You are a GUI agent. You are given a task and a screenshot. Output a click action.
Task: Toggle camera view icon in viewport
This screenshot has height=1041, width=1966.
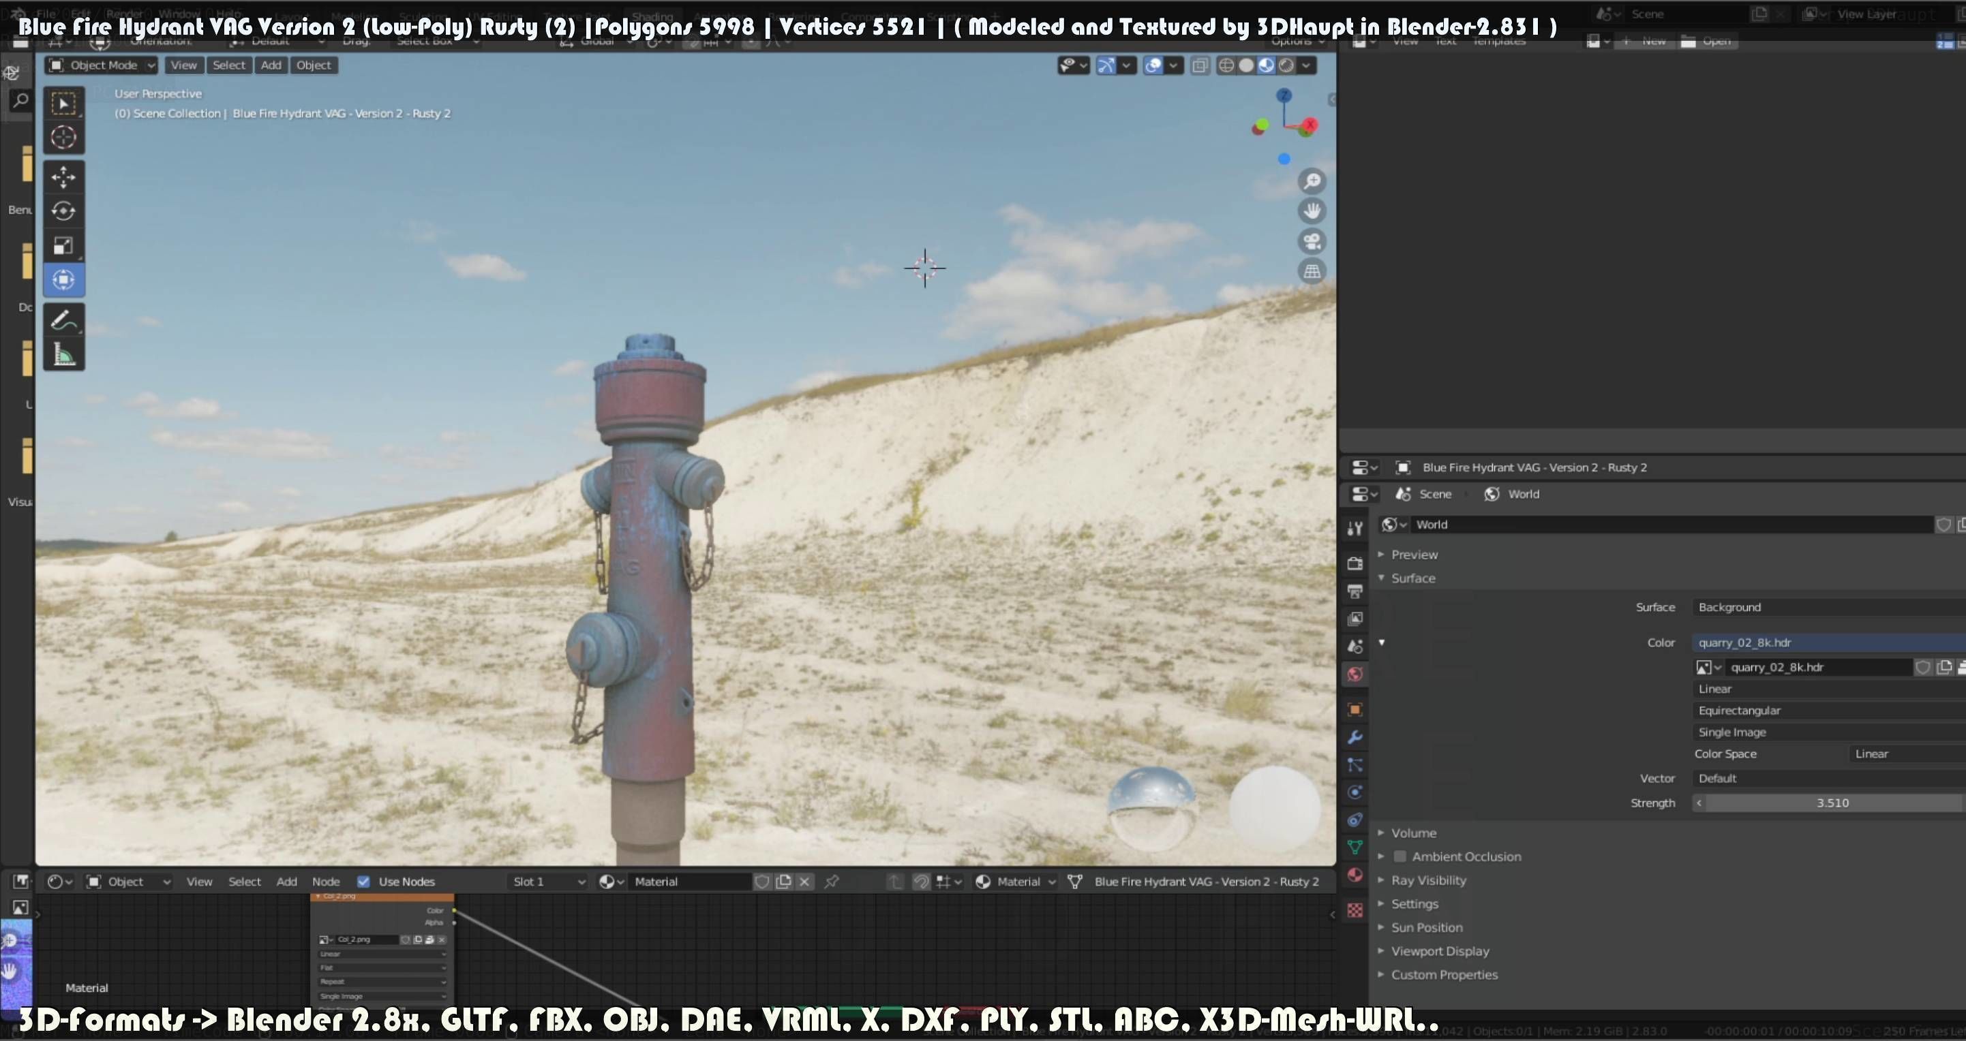coord(1312,242)
